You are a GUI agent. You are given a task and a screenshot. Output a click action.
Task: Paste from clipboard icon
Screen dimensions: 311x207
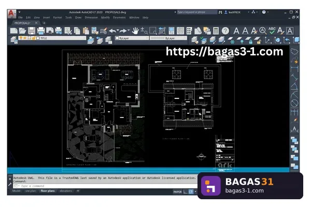click(x=86, y=31)
